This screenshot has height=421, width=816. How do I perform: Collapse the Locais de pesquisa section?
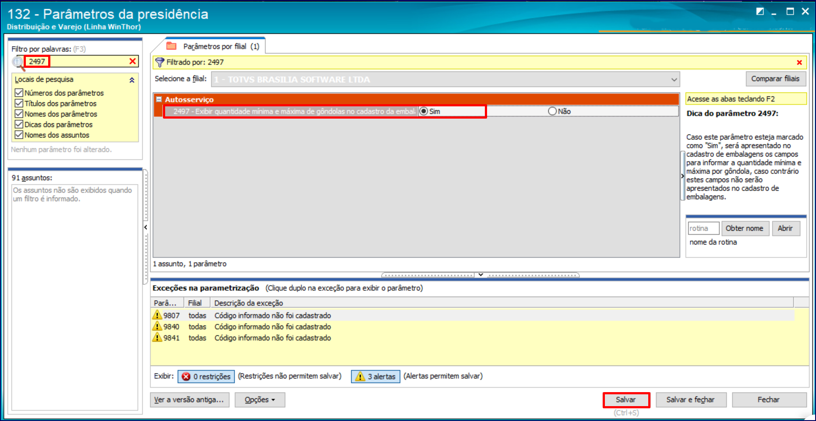(x=132, y=80)
